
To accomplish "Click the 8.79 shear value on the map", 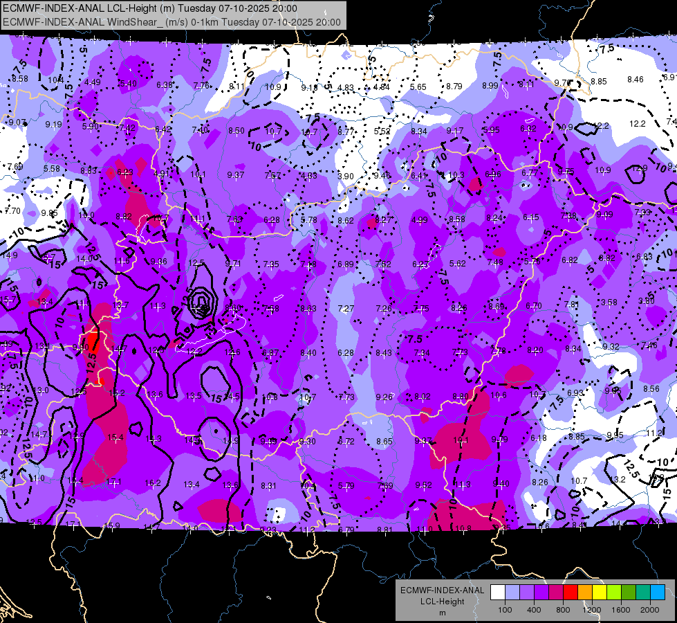I will [454, 86].
